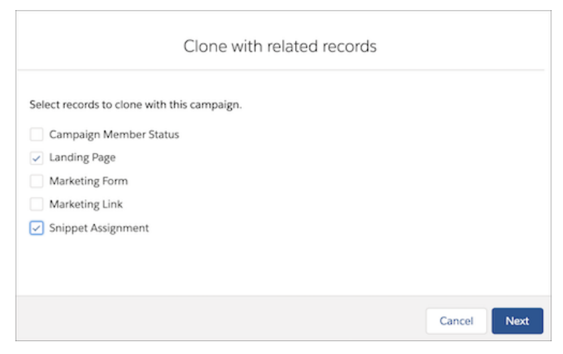Cancel the clone dialog
Image resolution: width=563 pixels, height=354 pixels.
tap(456, 320)
